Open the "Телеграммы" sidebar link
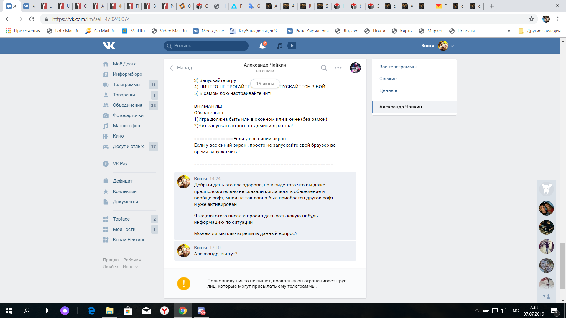This screenshot has height=318, width=566. click(126, 85)
